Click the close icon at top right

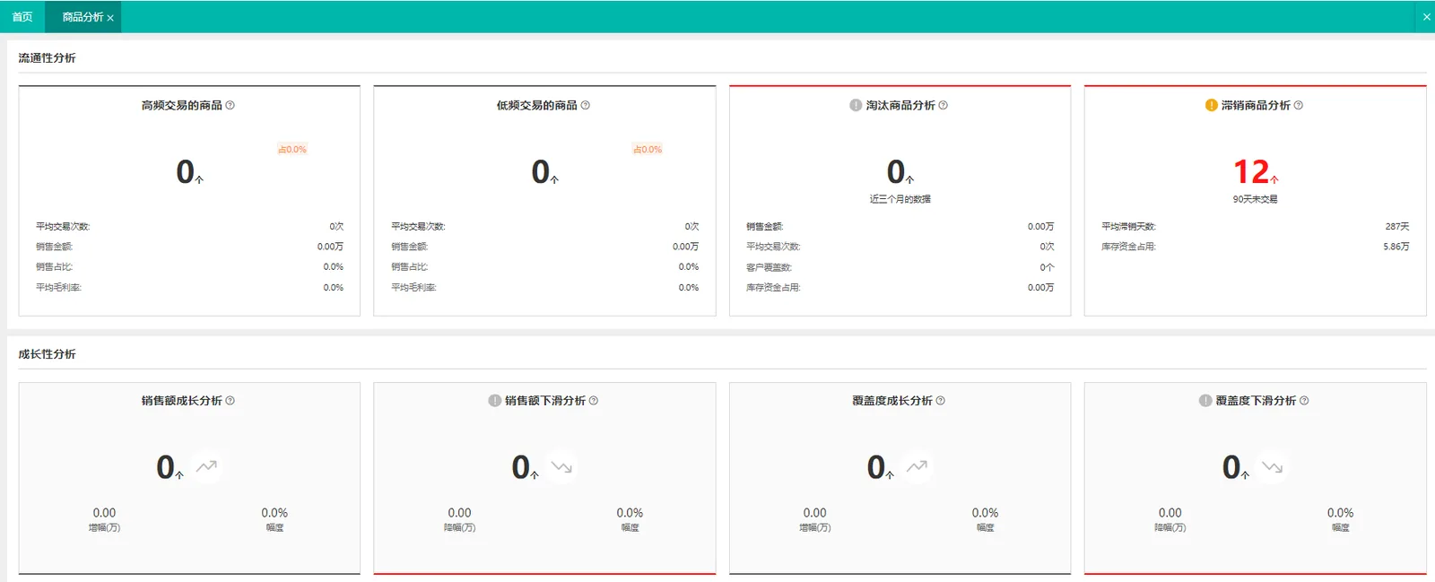point(1426,17)
